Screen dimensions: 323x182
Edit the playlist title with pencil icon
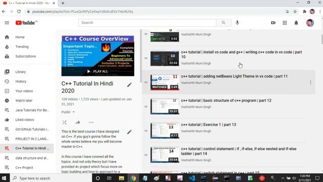coord(129,85)
